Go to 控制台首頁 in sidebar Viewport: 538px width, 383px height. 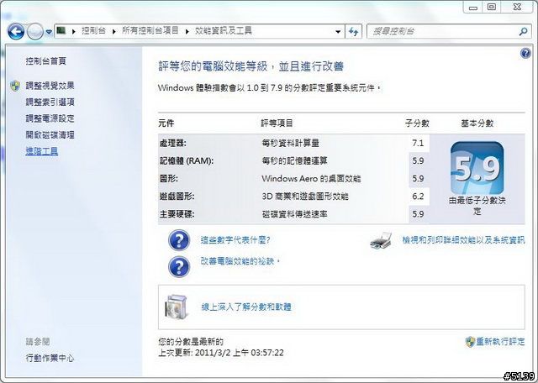[x=45, y=61]
